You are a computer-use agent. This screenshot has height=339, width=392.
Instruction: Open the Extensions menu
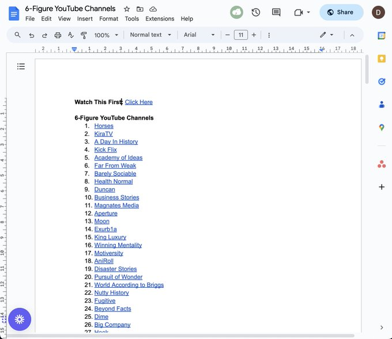[x=160, y=19]
